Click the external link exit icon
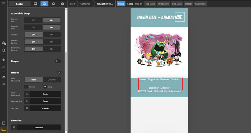The image size is (251, 133). [x=4, y=123]
